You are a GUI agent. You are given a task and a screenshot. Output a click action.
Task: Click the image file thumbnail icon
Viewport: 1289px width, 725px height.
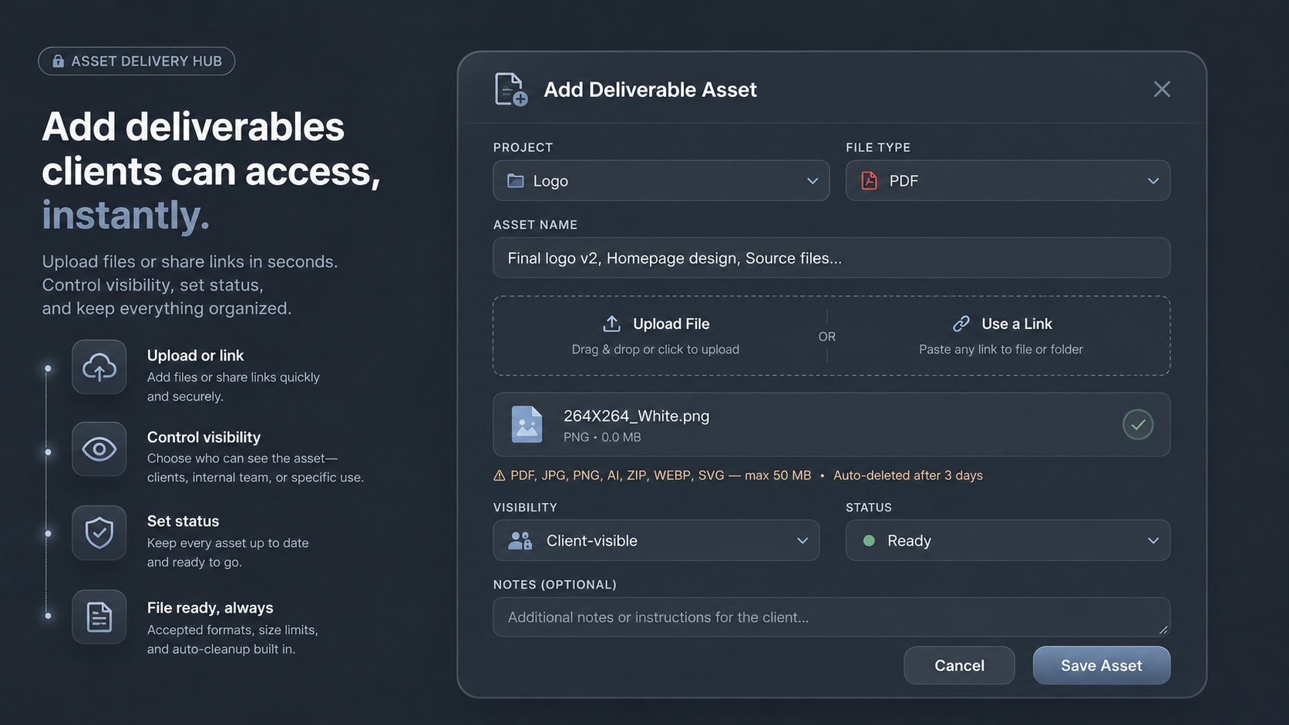click(x=527, y=425)
